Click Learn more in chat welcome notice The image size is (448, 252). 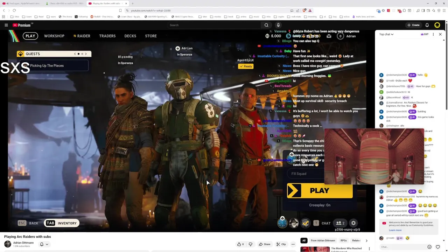pos(395,230)
